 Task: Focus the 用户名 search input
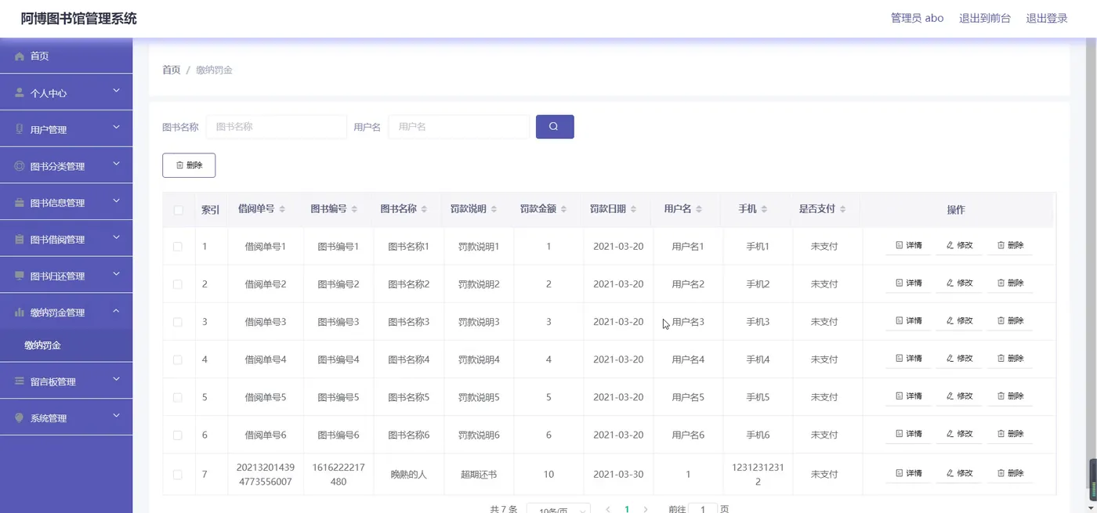pyautogui.click(x=459, y=127)
